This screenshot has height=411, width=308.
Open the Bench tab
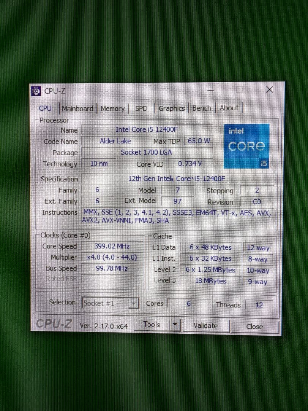coord(202,108)
